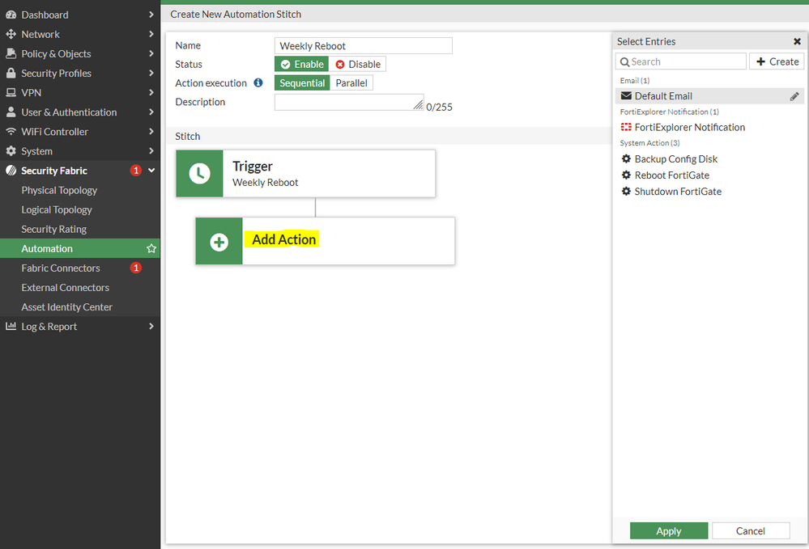Expand the Policy & Objects chevron
809x549 pixels.
151,53
